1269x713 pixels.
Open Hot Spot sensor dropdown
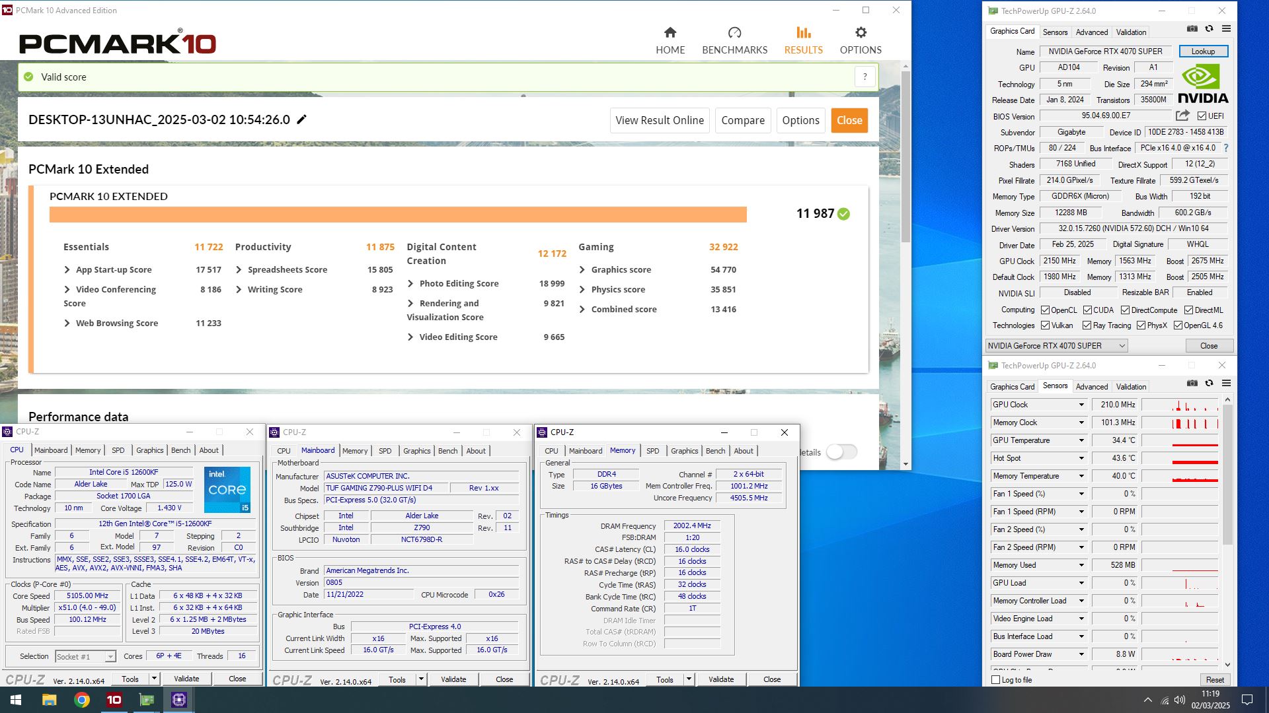point(1081,458)
